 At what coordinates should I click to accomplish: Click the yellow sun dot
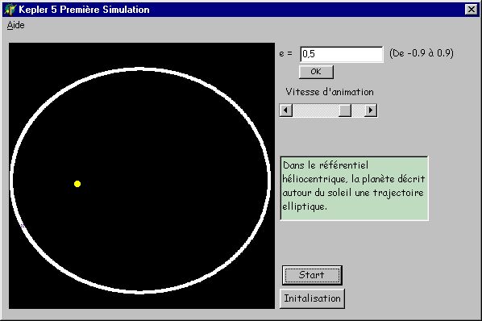[77, 184]
